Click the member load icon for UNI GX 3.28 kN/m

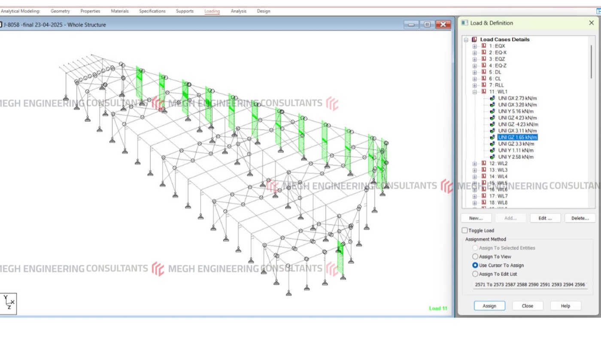tap(492, 105)
